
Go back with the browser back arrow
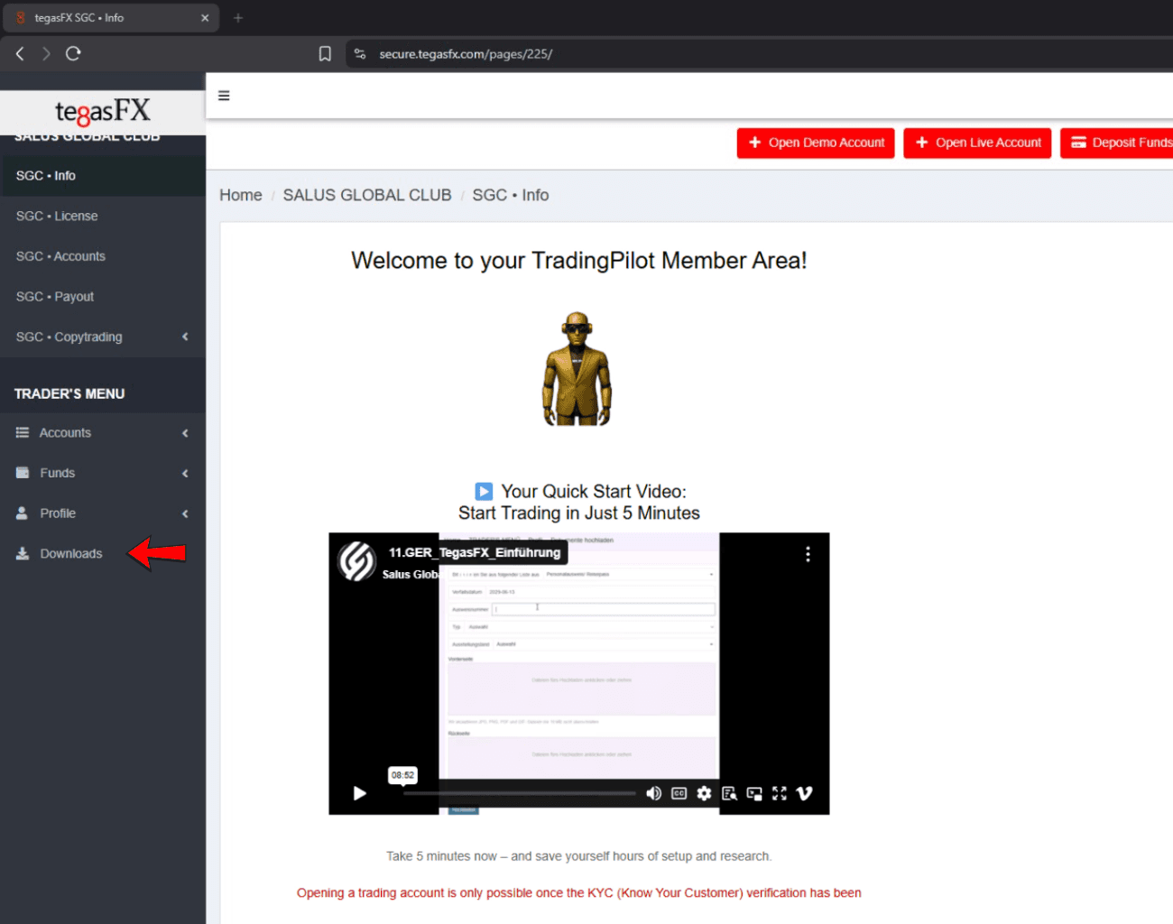click(20, 54)
